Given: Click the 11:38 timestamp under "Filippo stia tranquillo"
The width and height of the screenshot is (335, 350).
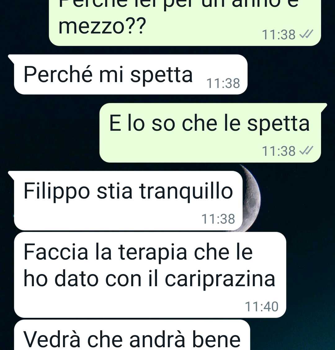Looking at the screenshot, I should click(x=218, y=219).
